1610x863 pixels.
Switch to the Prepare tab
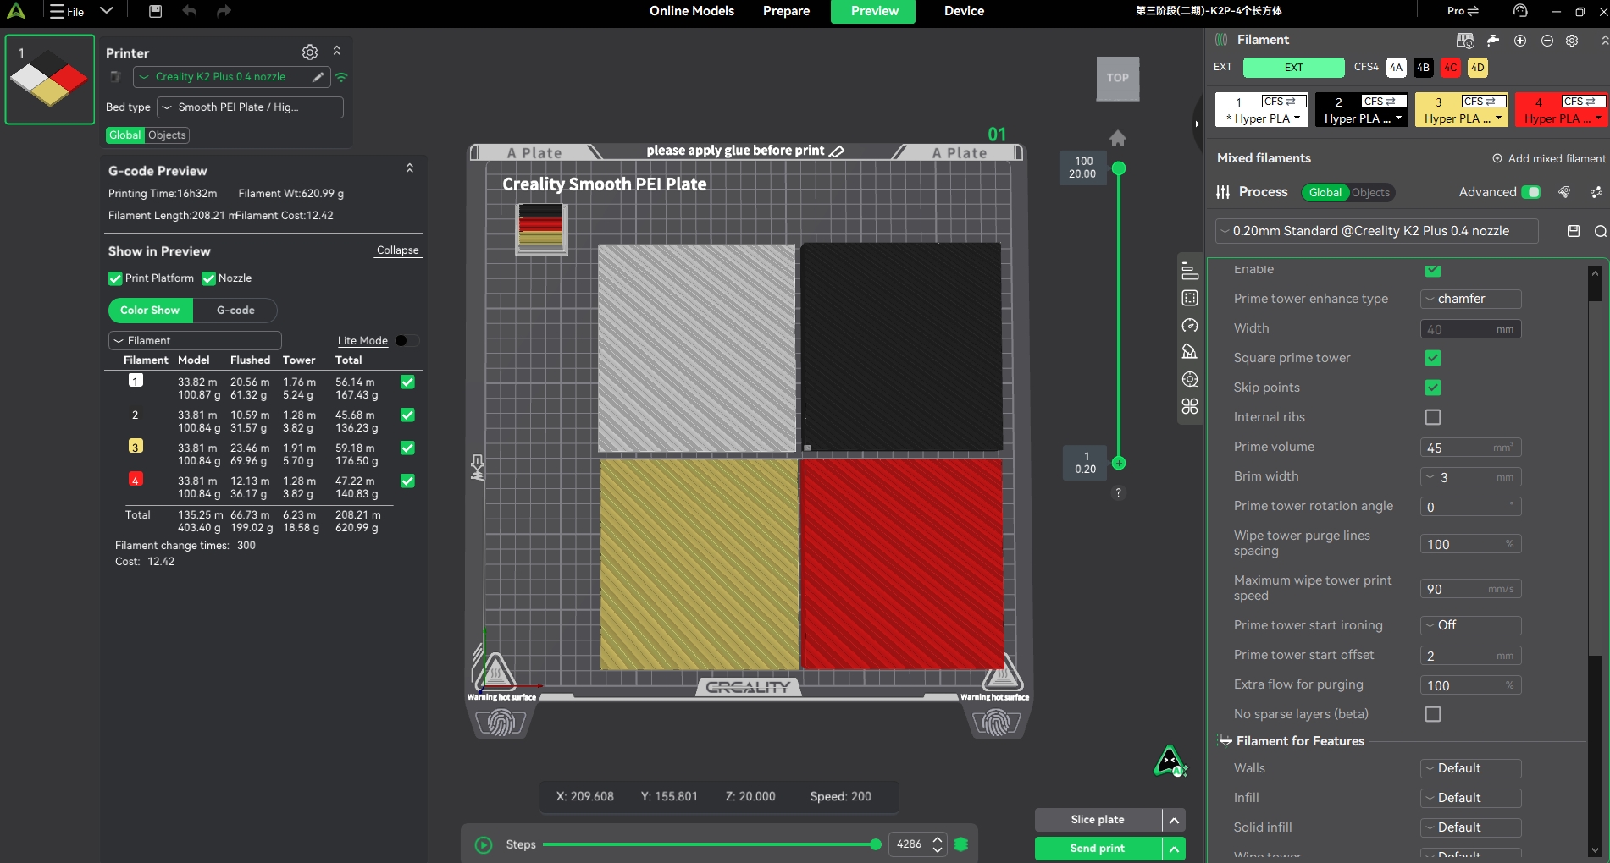click(786, 11)
